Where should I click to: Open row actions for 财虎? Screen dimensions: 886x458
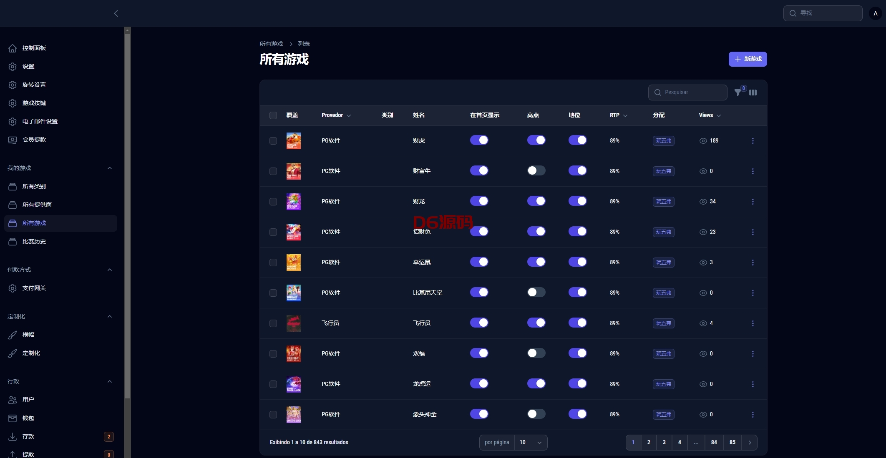753,141
